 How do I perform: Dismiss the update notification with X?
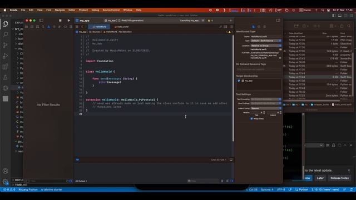349,171
